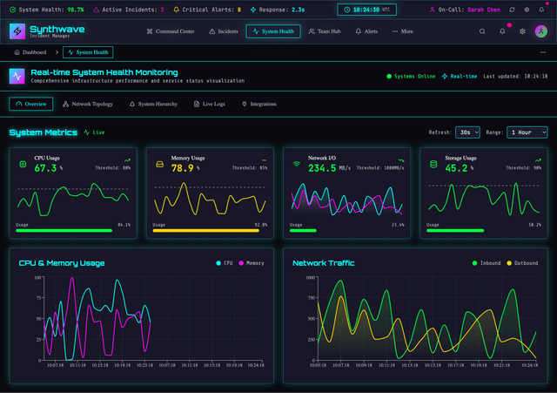Click the Dashboard breadcrumb link
The width and height of the screenshot is (557, 393).
[30, 52]
